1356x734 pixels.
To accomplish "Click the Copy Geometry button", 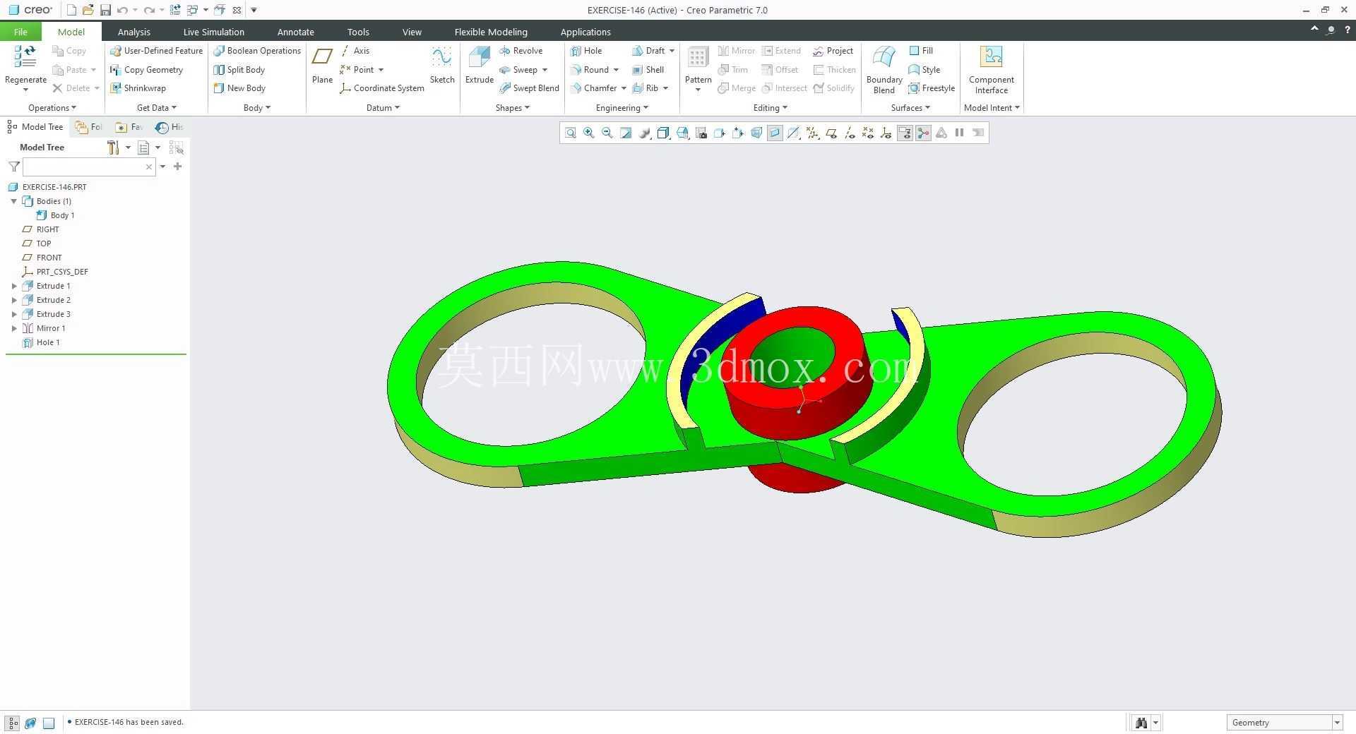I will (x=146, y=70).
